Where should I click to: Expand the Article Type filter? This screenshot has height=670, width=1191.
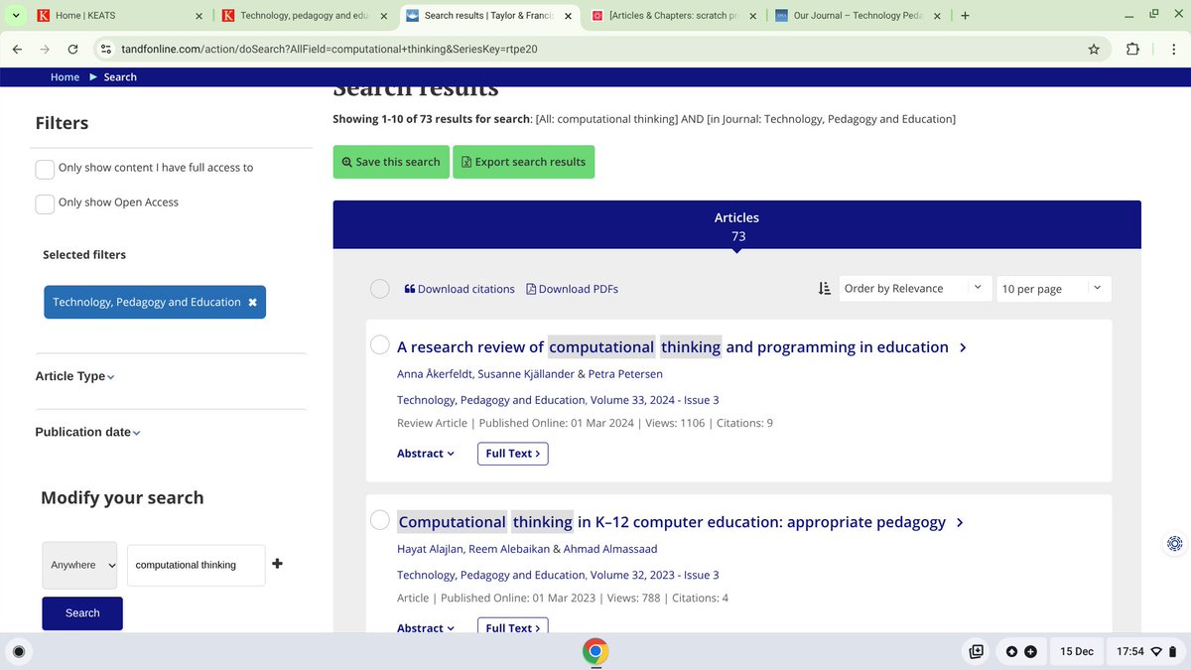[x=75, y=376]
